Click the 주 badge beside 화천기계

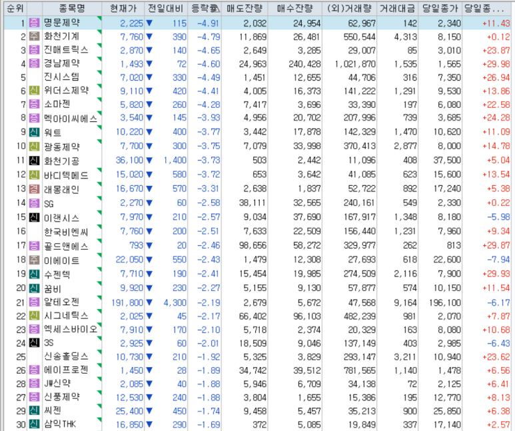(x=34, y=37)
